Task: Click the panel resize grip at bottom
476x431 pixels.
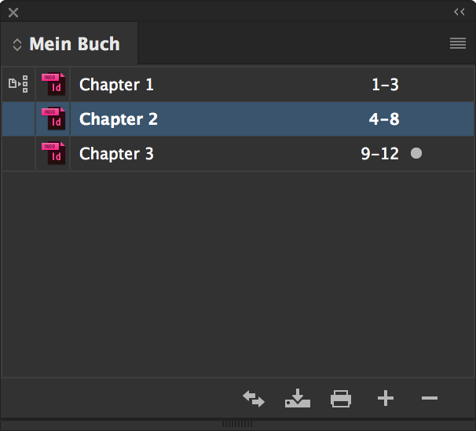Action: (x=237, y=424)
